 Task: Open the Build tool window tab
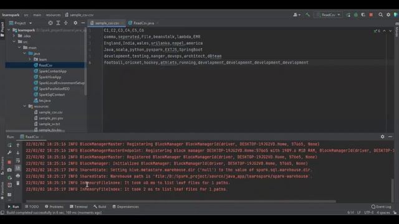[100, 207]
